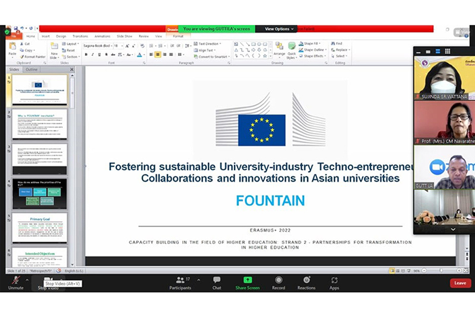Toggle Stop Video camera button
This screenshot has width=475, height=317.
click(x=48, y=283)
